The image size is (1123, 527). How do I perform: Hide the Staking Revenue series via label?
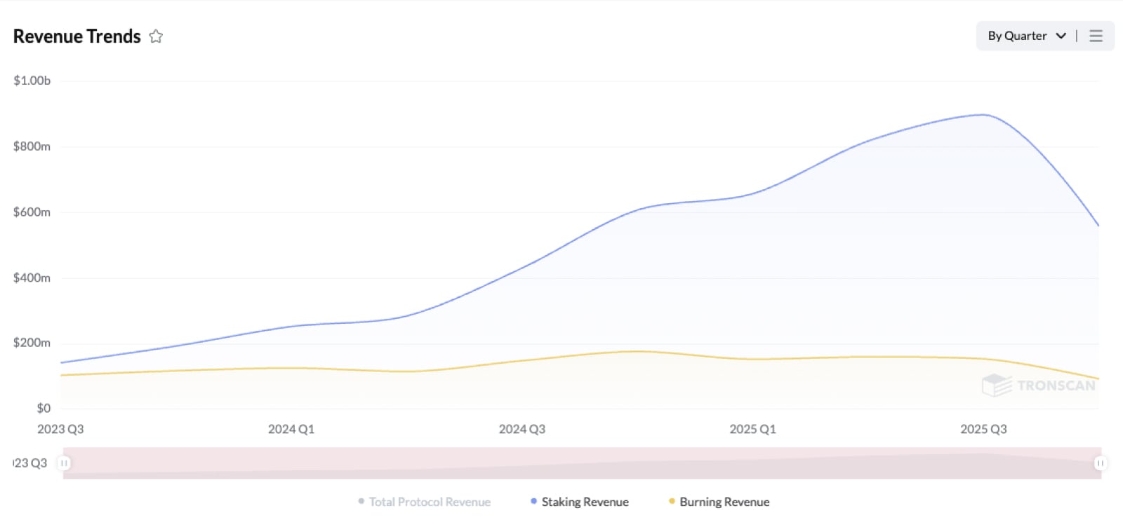[585, 502]
